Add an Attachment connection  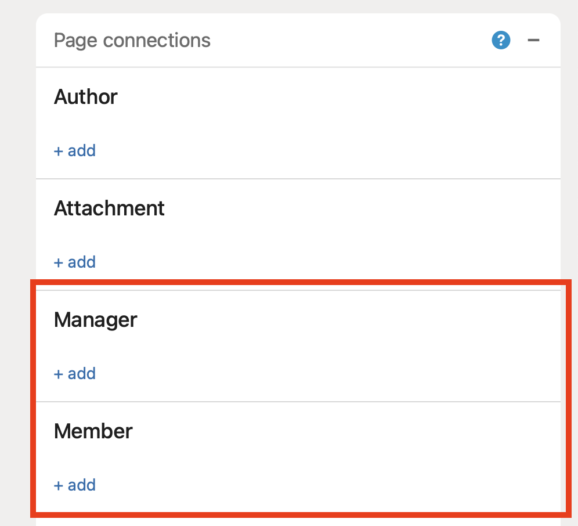point(75,262)
